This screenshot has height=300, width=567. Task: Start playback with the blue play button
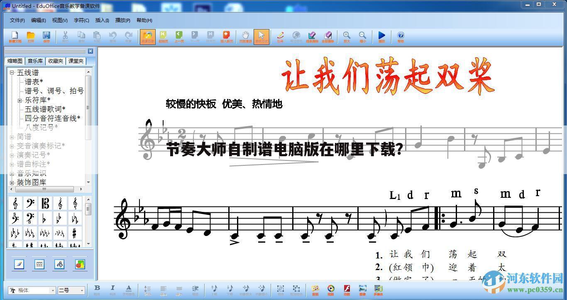click(381, 37)
